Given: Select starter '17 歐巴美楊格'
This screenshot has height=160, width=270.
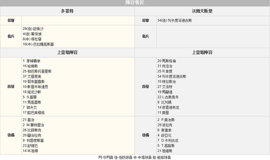Looking at the screenshot, I should (x=34, y=113).
